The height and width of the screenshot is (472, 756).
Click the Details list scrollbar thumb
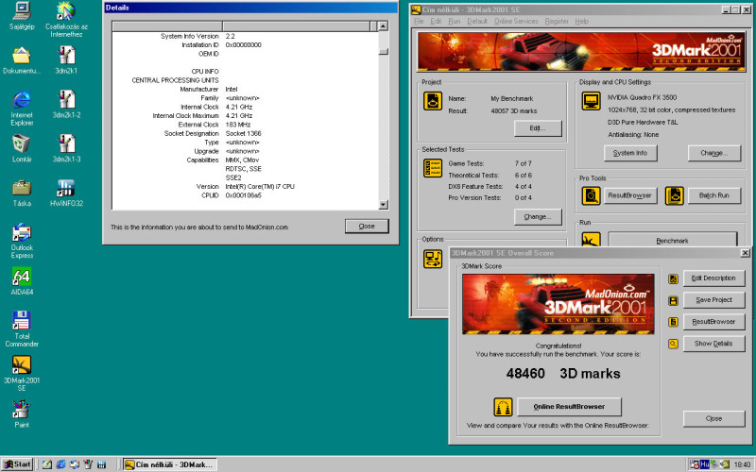pyautogui.click(x=384, y=52)
